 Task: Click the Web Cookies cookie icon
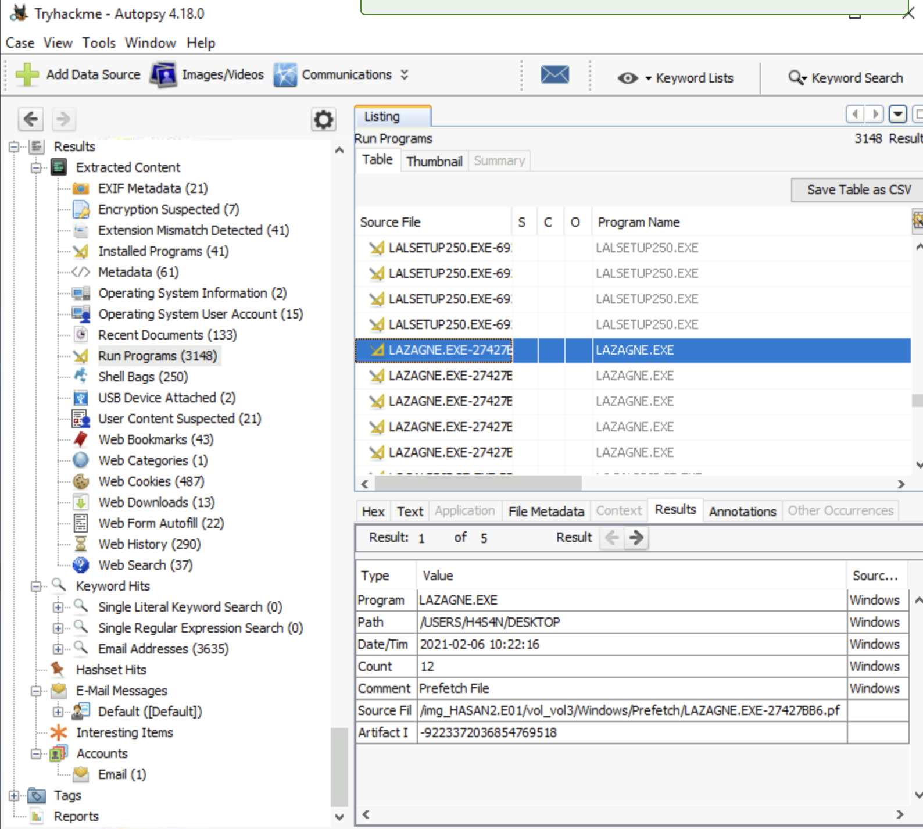pos(81,481)
